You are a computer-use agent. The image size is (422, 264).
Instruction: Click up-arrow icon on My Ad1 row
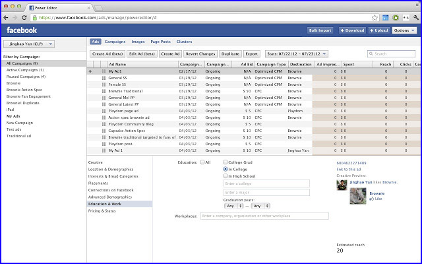click(90, 71)
